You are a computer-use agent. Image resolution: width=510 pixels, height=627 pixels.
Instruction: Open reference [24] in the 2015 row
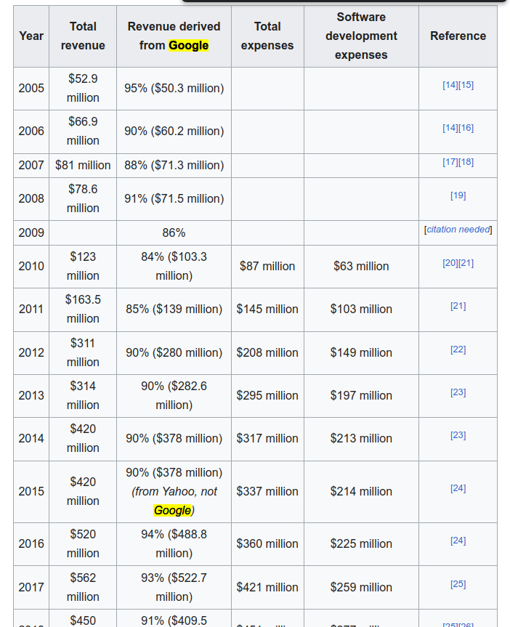458,488
